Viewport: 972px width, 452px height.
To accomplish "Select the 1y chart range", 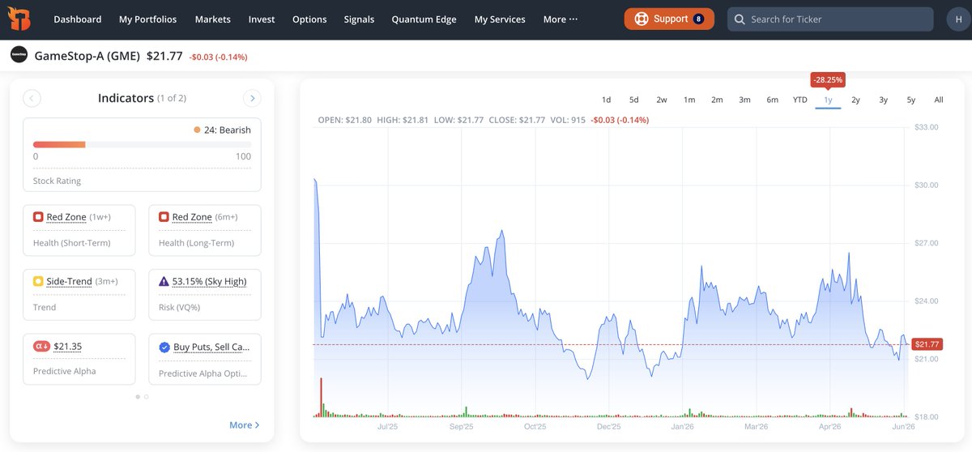I will 828,100.
